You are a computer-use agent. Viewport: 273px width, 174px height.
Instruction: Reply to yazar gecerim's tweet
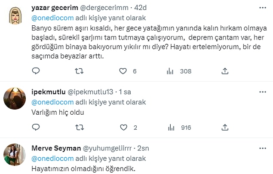[36, 71]
